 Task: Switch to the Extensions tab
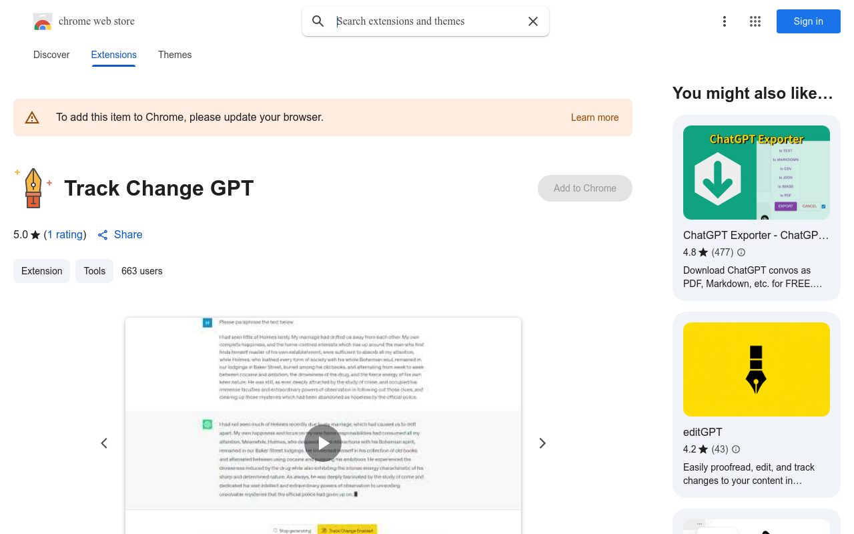click(114, 55)
